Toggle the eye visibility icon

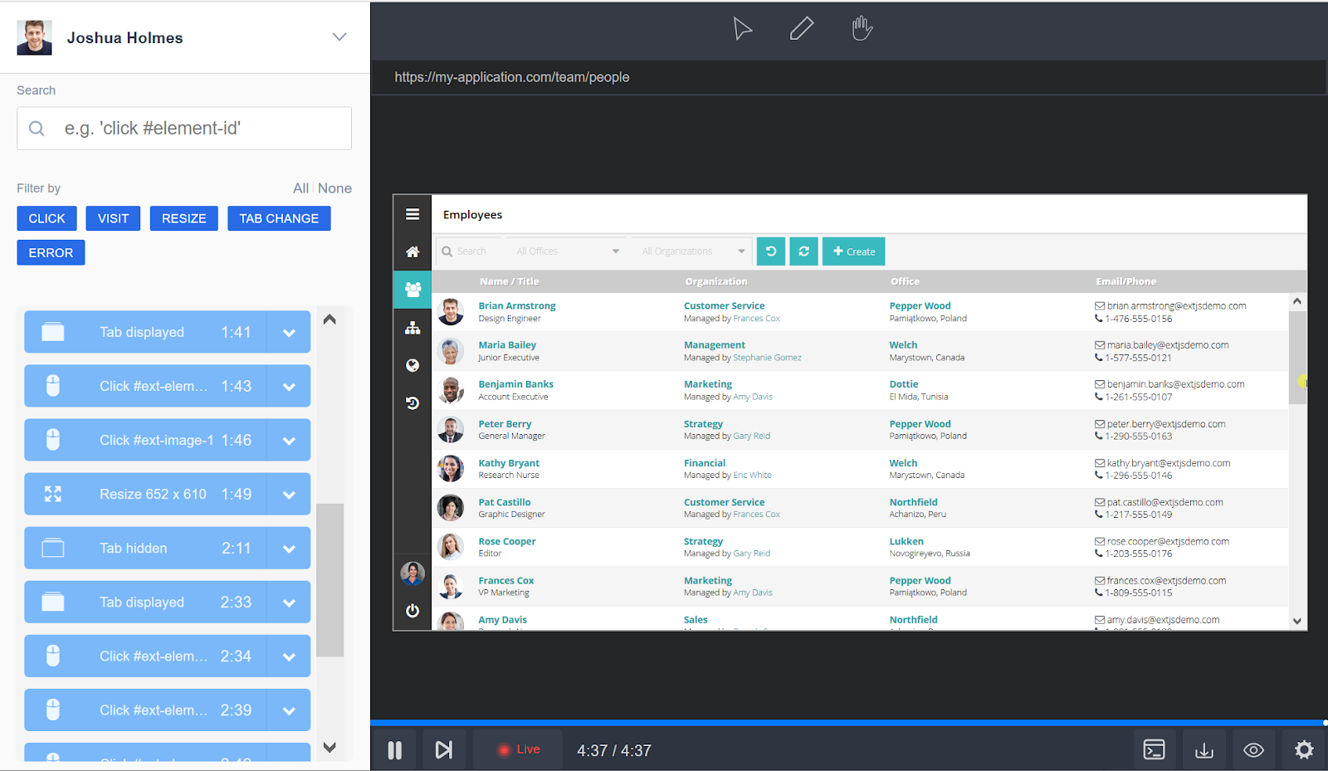tap(1253, 750)
